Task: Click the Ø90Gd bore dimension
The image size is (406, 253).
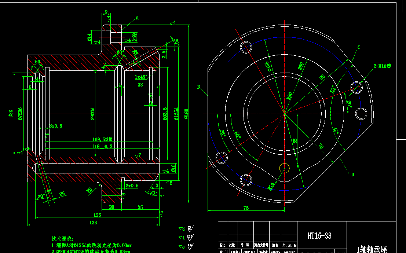Action: tap(92, 114)
